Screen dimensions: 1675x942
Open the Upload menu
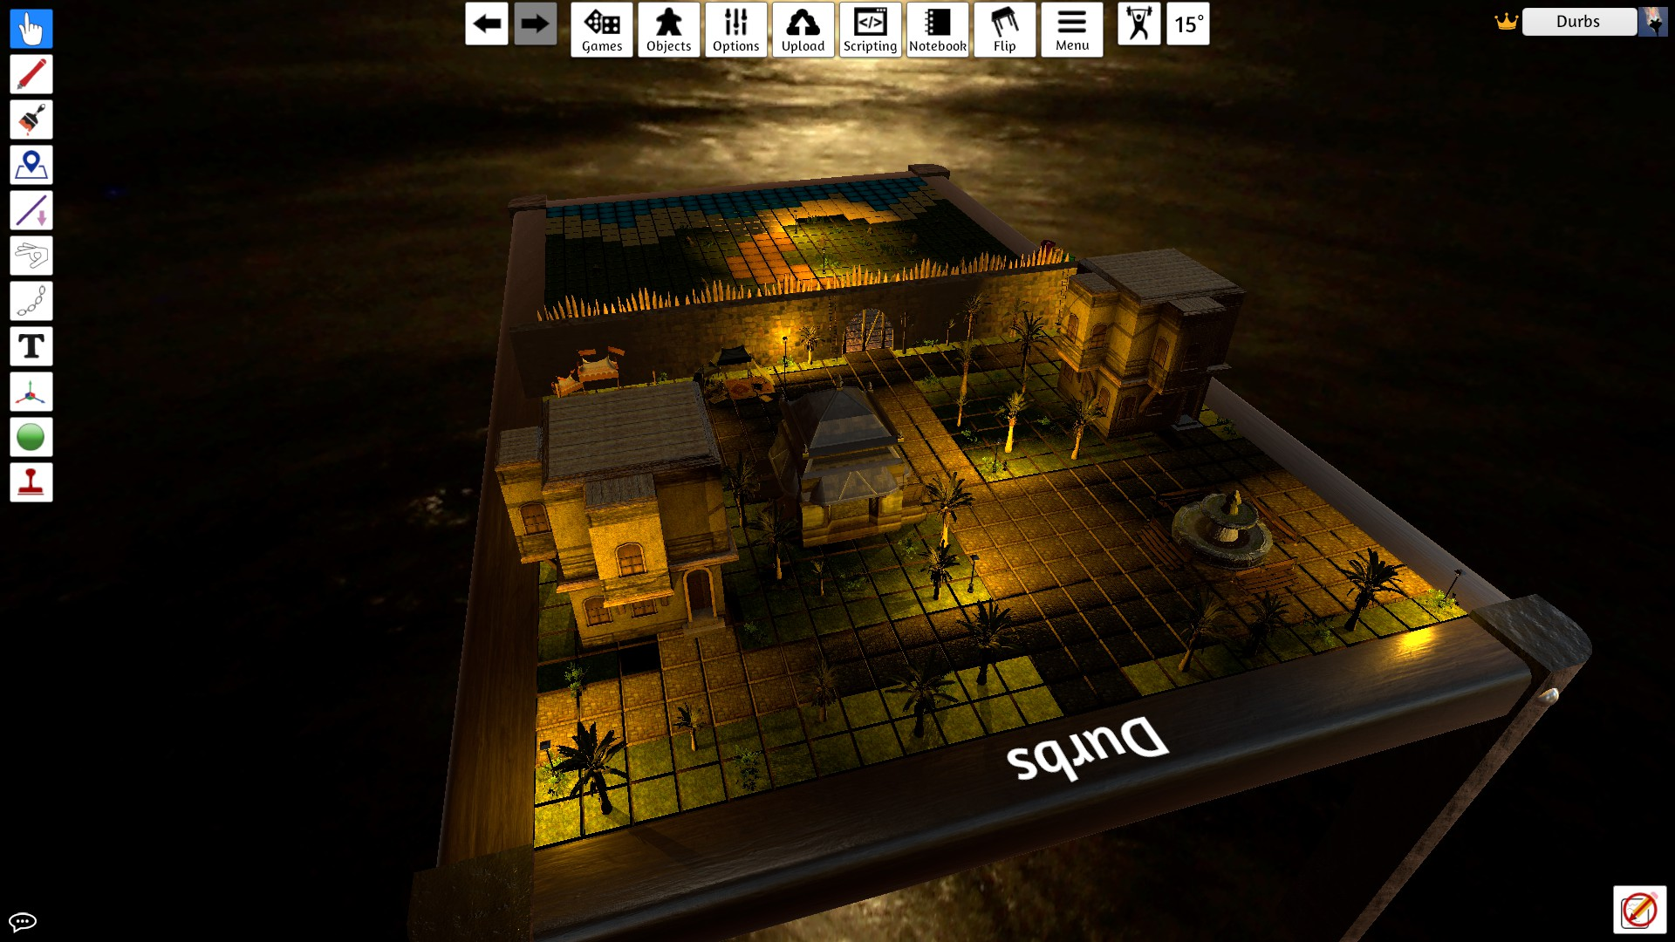coord(803,30)
